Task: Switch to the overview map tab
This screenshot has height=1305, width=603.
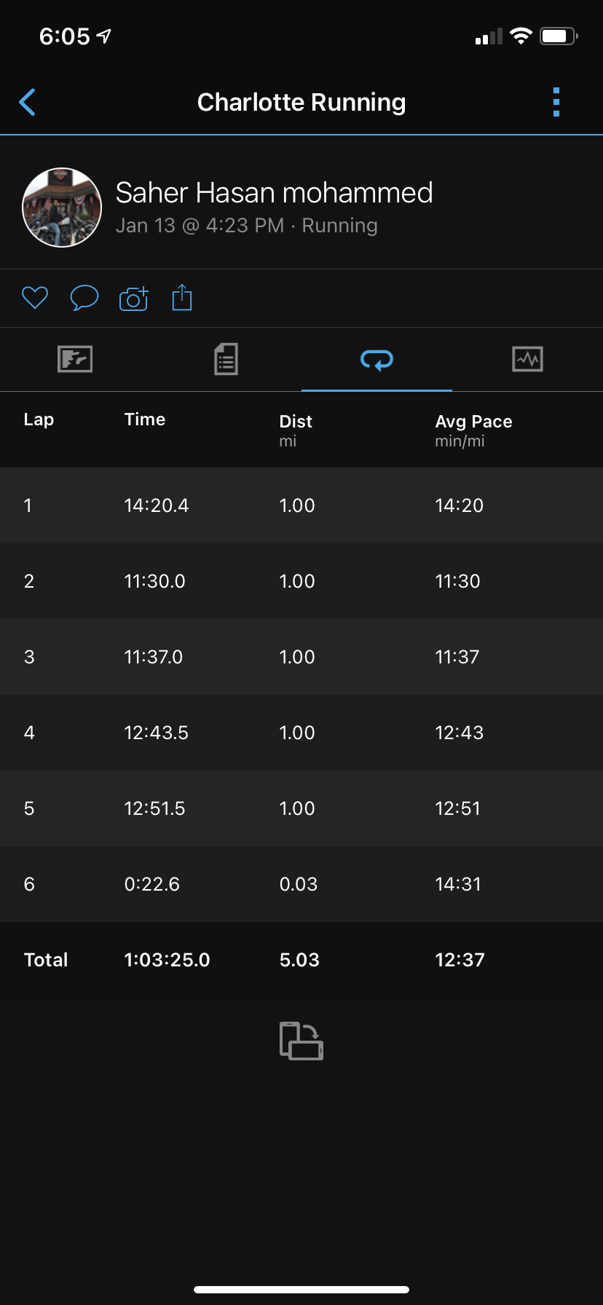Action: coord(75,359)
